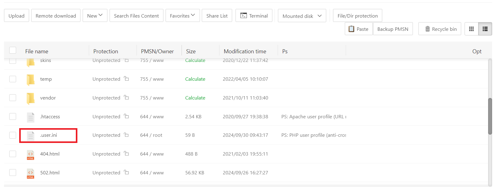Tick the checkbox for 502.html
The width and height of the screenshot is (498, 191).
[x=13, y=173]
